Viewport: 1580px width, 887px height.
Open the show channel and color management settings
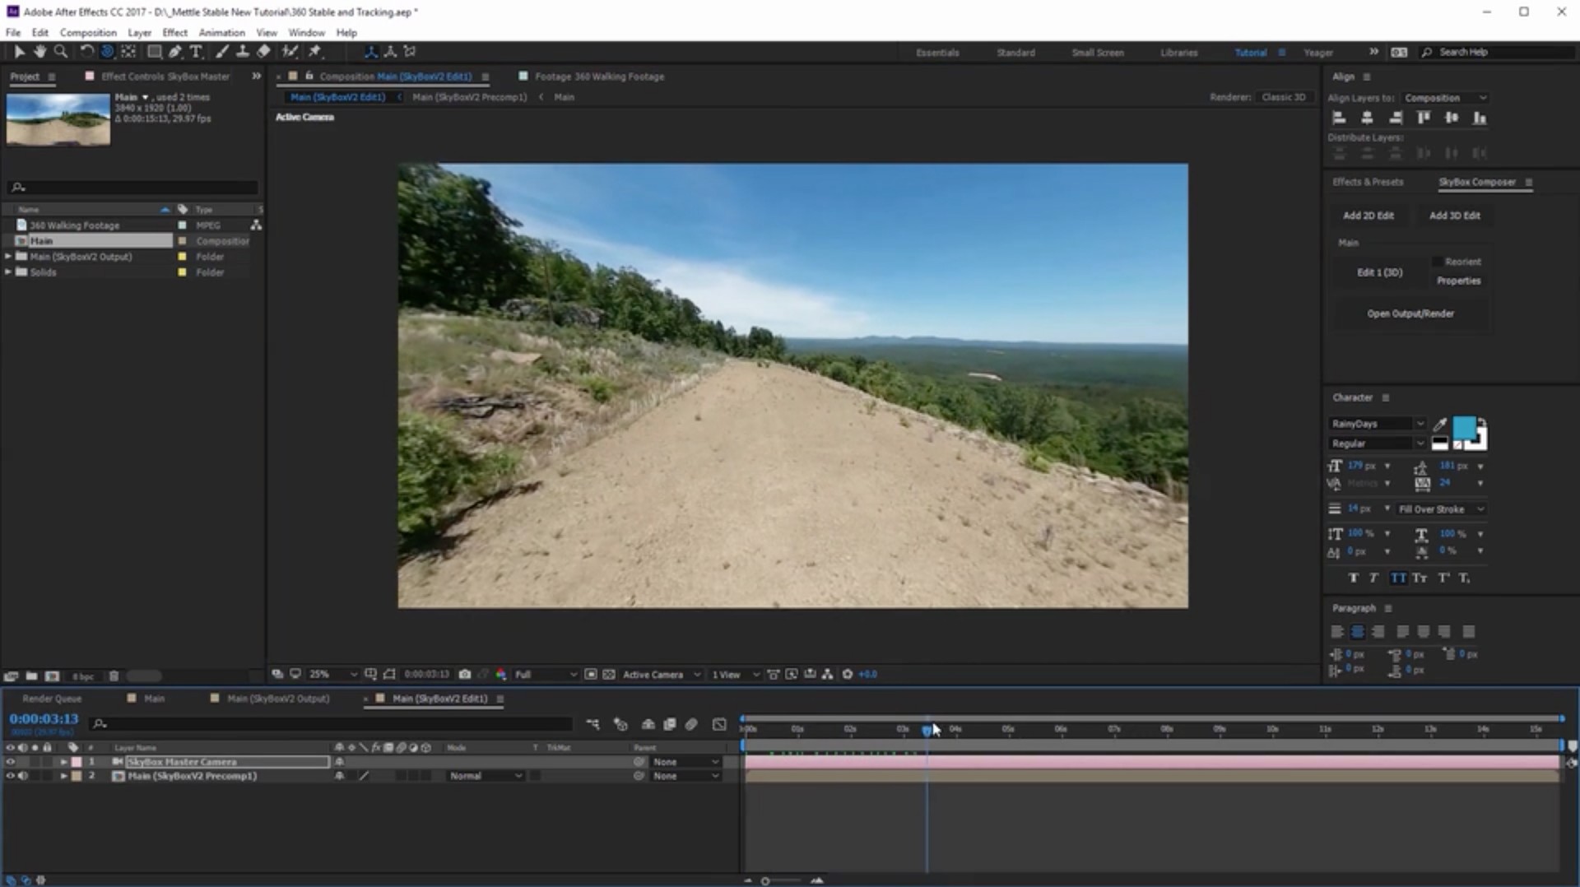pyautogui.click(x=501, y=674)
